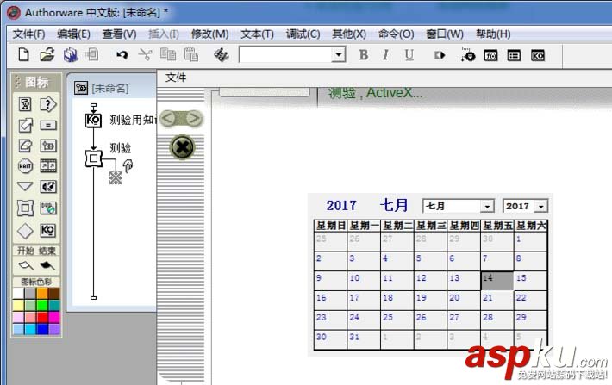
Task: Open the 调试(C) menu
Action: pos(303,34)
